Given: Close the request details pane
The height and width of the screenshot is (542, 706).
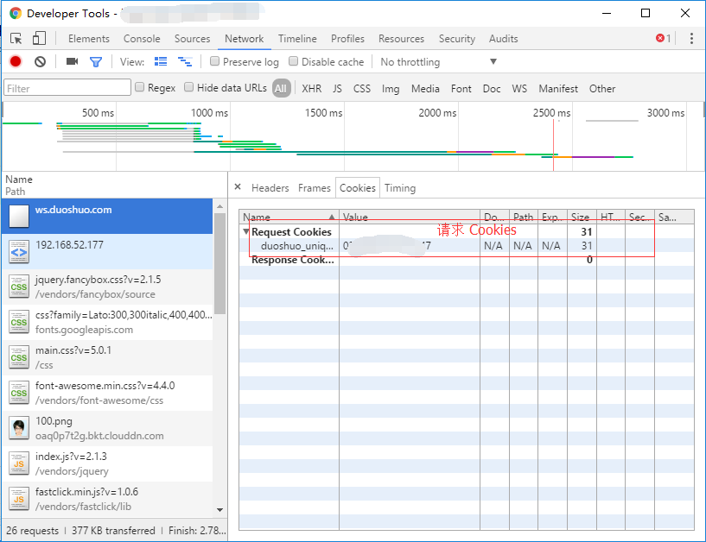Looking at the screenshot, I should click(238, 187).
